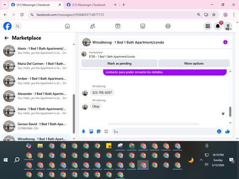Switch to first Messenger browser tab
239x179 pixels.
[x=36, y=5]
